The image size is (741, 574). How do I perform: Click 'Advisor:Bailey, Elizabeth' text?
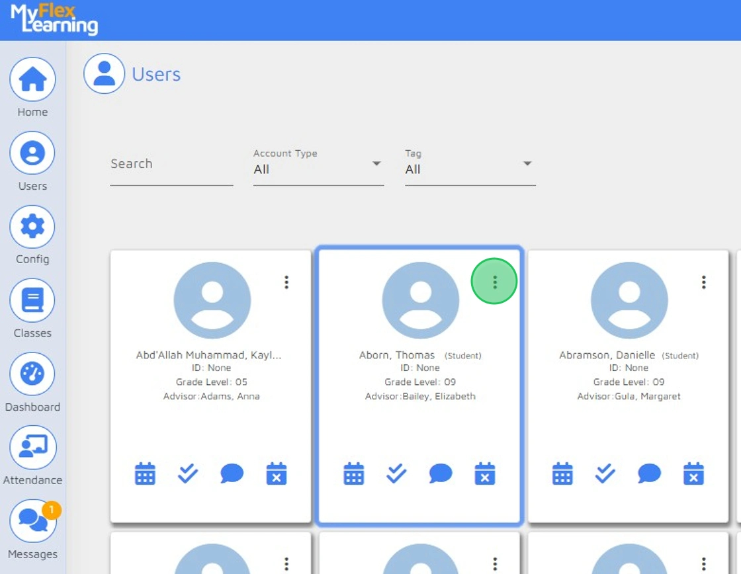point(420,396)
